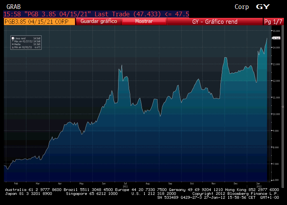Click the white Línea rend legend swatch
Image resolution: width=287 pixels, height=205 pixels.
pos(13,39)
